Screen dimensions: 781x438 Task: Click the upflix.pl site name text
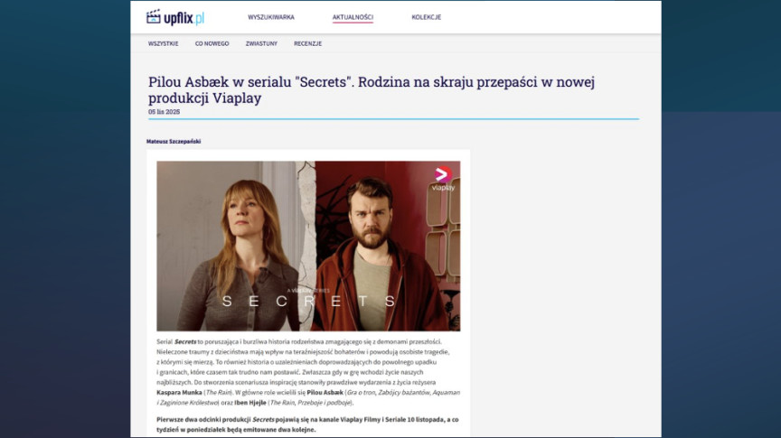tap(183, 18)
